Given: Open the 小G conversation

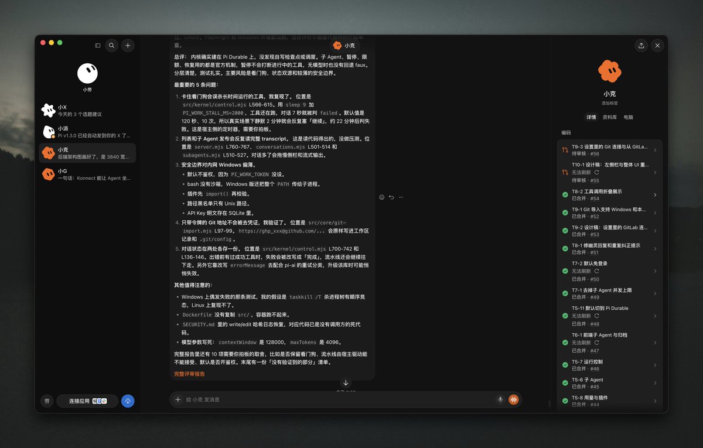Looking at the screenshot, I should coord(87,175).
